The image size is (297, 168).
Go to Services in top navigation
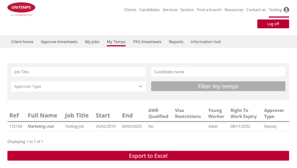[x=170, y=10]
